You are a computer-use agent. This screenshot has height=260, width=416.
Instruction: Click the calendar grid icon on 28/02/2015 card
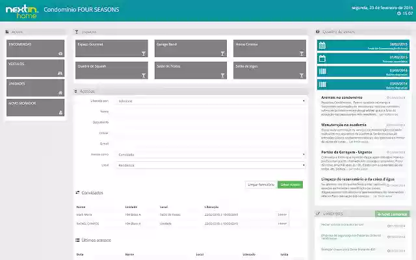322,45
